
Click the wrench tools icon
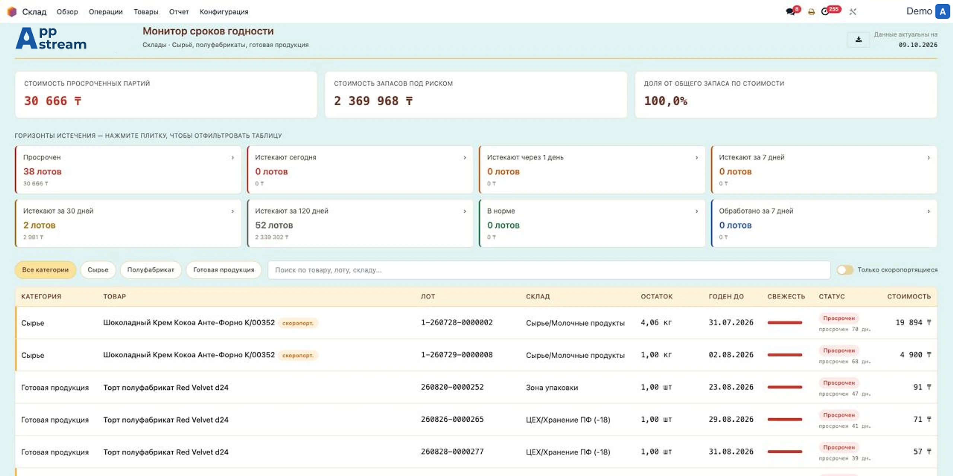pyautogui.click(x=852, y=12)
